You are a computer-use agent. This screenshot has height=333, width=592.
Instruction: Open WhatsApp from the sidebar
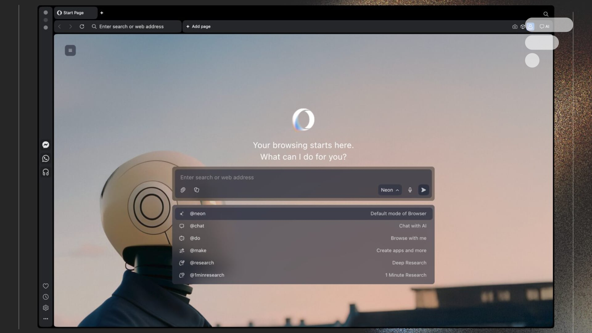click(x=45, y=158)
